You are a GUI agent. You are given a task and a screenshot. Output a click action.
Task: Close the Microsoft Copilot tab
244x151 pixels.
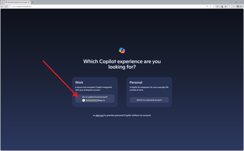pos(29,2)
